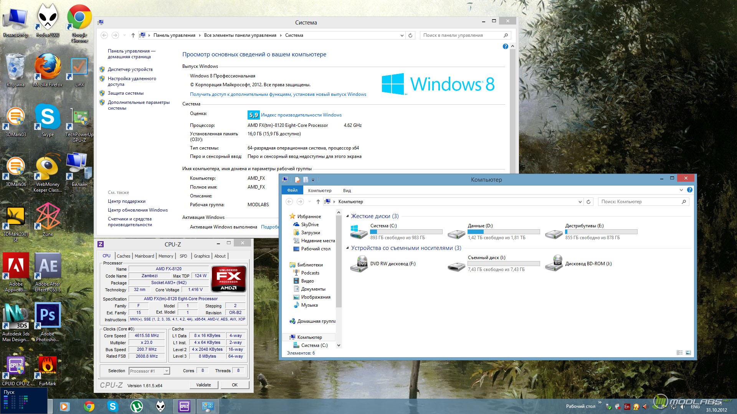This screenshot has width=737, height=414.
Task: Click Дополнительные параметры системы link
Action: coord(139,105)
